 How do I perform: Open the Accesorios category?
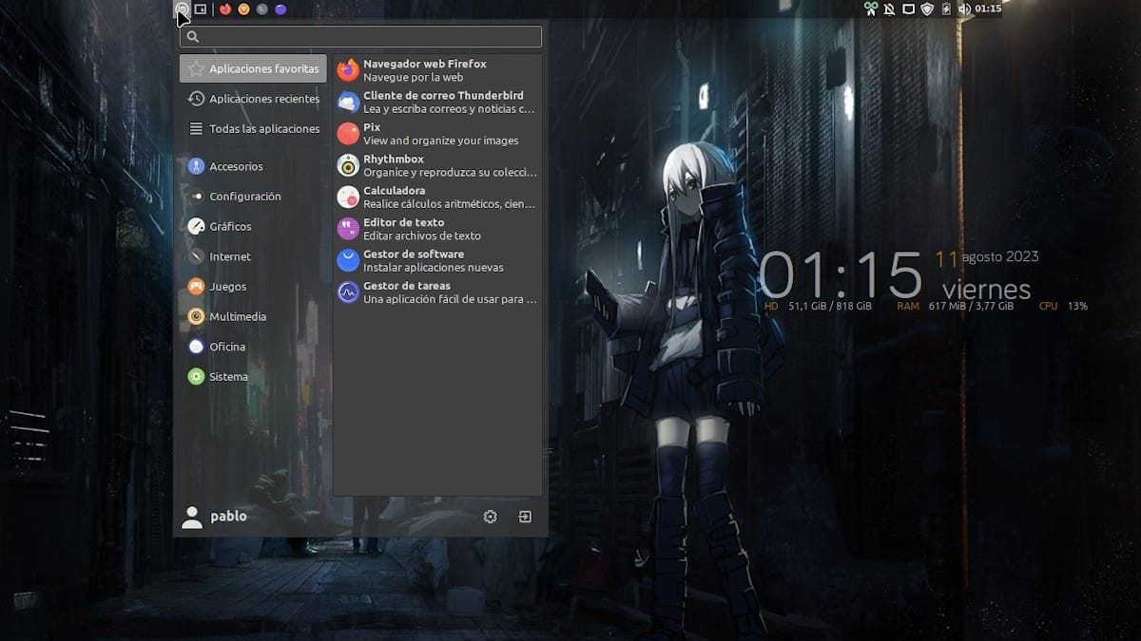coord(253,166)
